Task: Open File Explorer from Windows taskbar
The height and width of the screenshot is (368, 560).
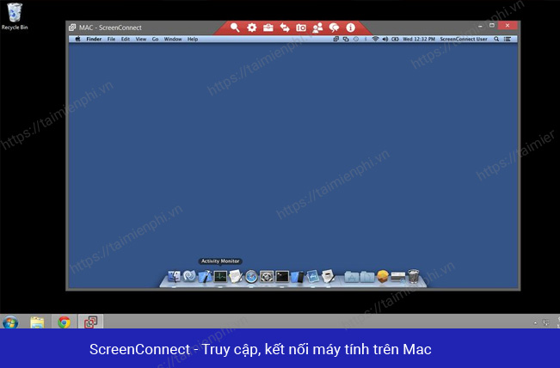Action: [37, 322]
